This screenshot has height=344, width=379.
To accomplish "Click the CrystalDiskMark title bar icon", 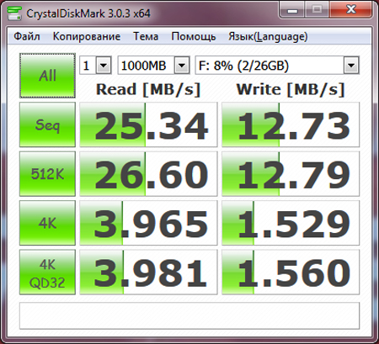I will click(14, 13).
